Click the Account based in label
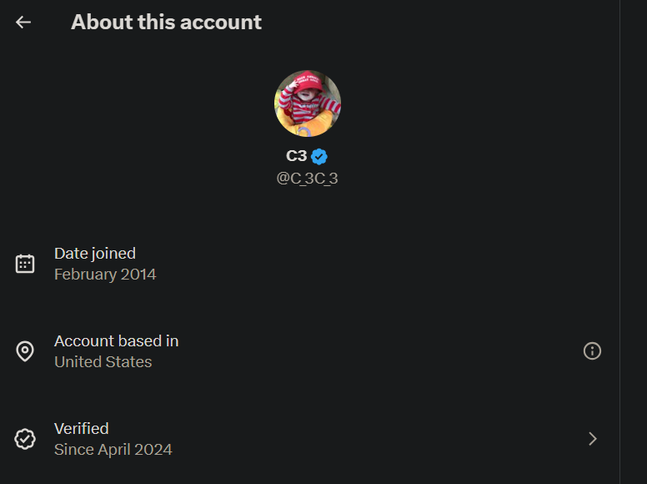Viewport: 647px width, 484px height. [x=116, y=341]
